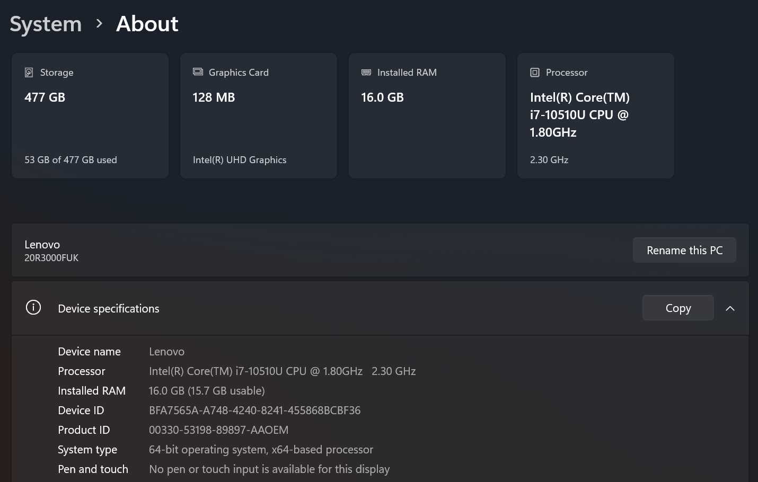Click the Pen and touch label
The height and width of the screenshot is (482, 758).
coord(93,469)
